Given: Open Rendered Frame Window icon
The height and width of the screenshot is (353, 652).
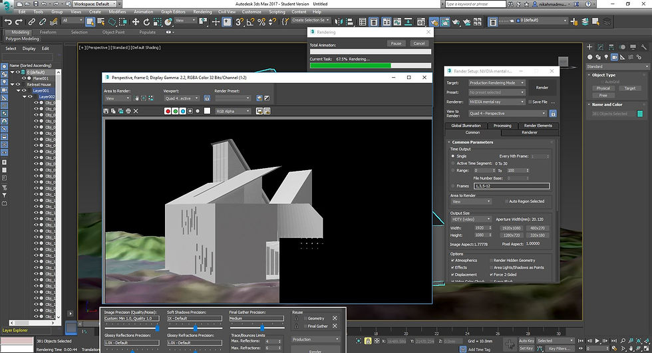Looking at the screenshot, I should coord(445,21).
